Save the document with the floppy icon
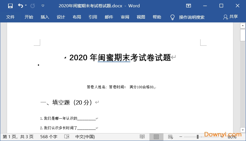 point(10,6)
